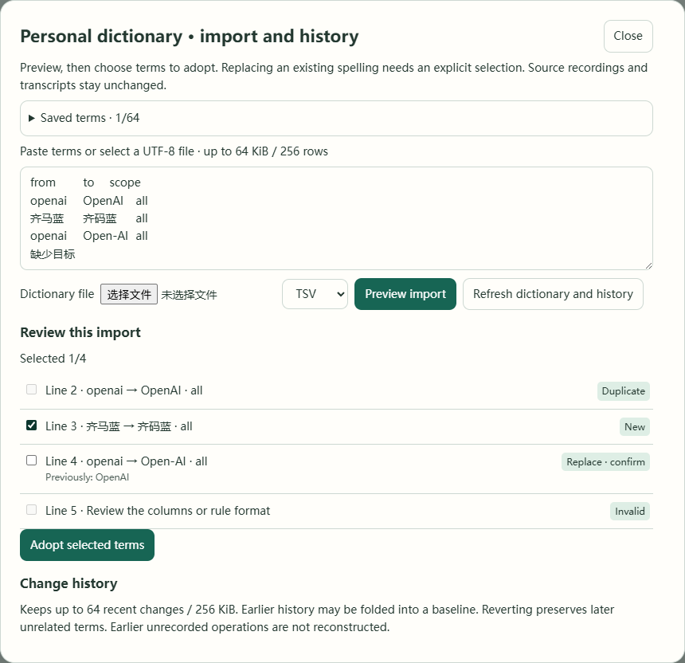The height and width of the screenshot is (663, 685).
Task: Click the New badge on Line 3
Action: [634, 427]
